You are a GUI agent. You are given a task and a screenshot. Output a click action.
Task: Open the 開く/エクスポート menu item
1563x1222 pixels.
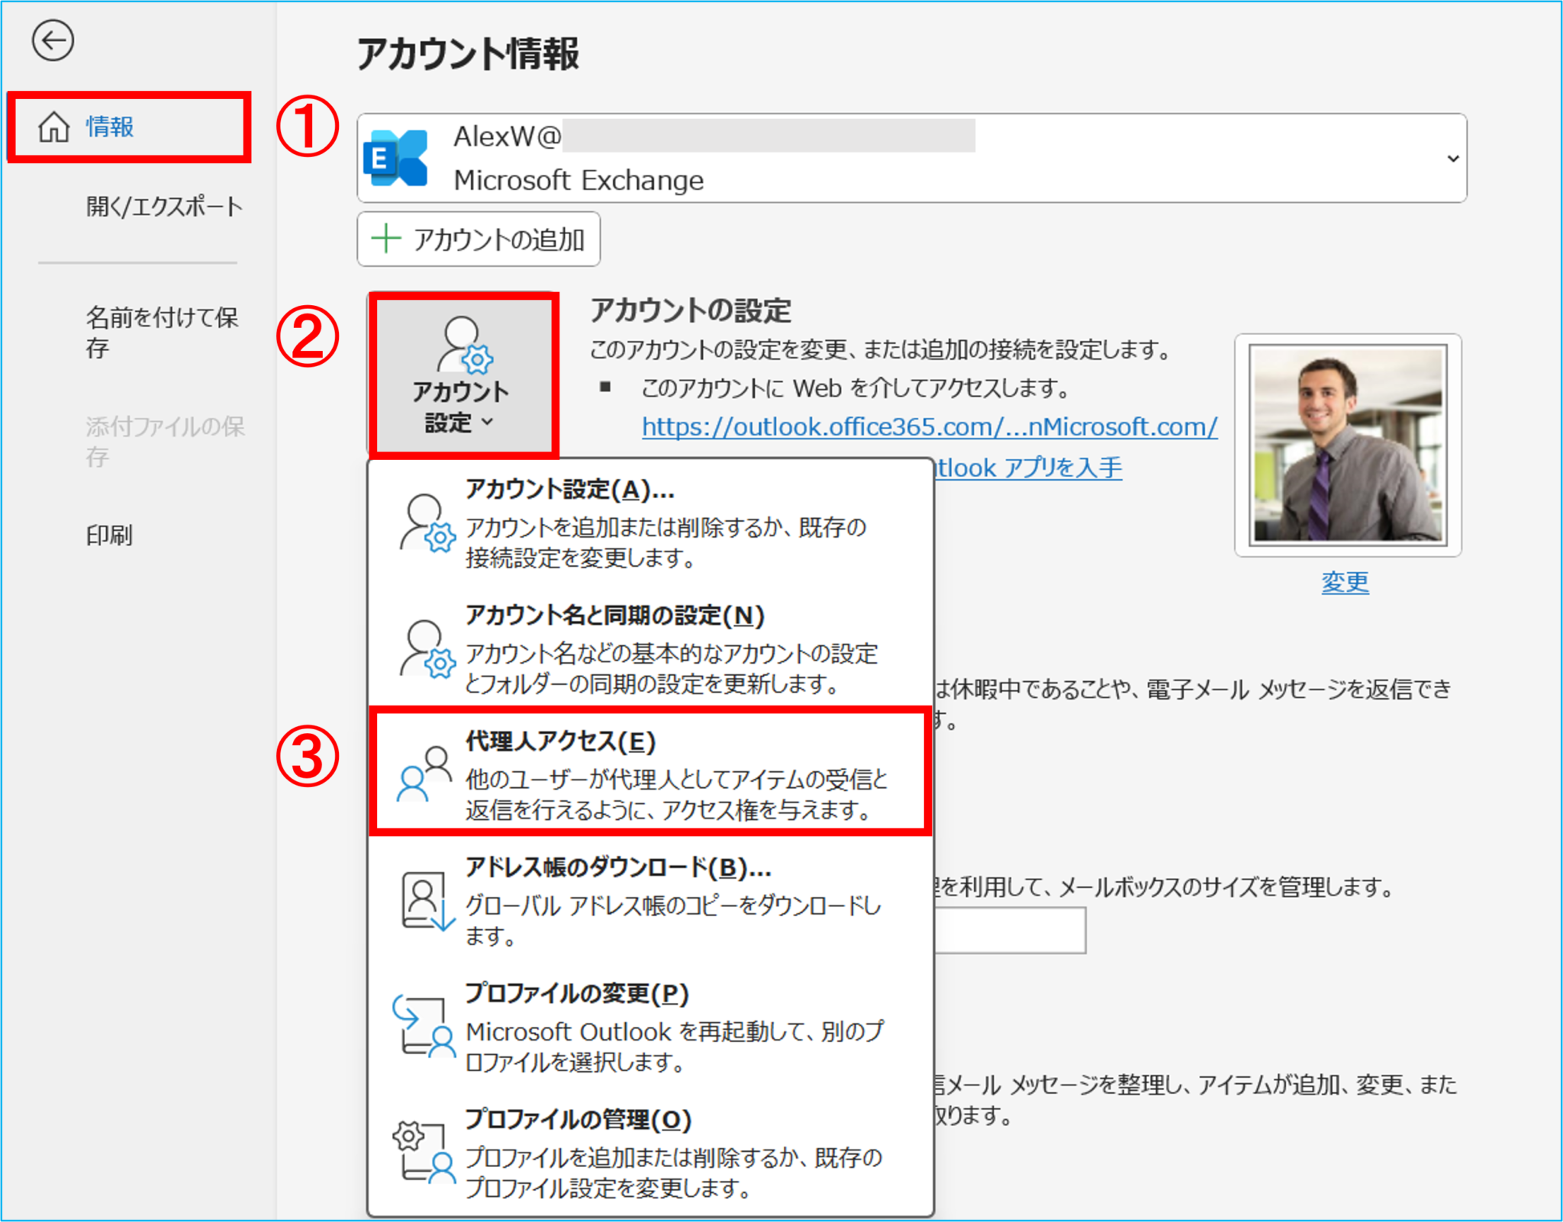coord(163,206)
